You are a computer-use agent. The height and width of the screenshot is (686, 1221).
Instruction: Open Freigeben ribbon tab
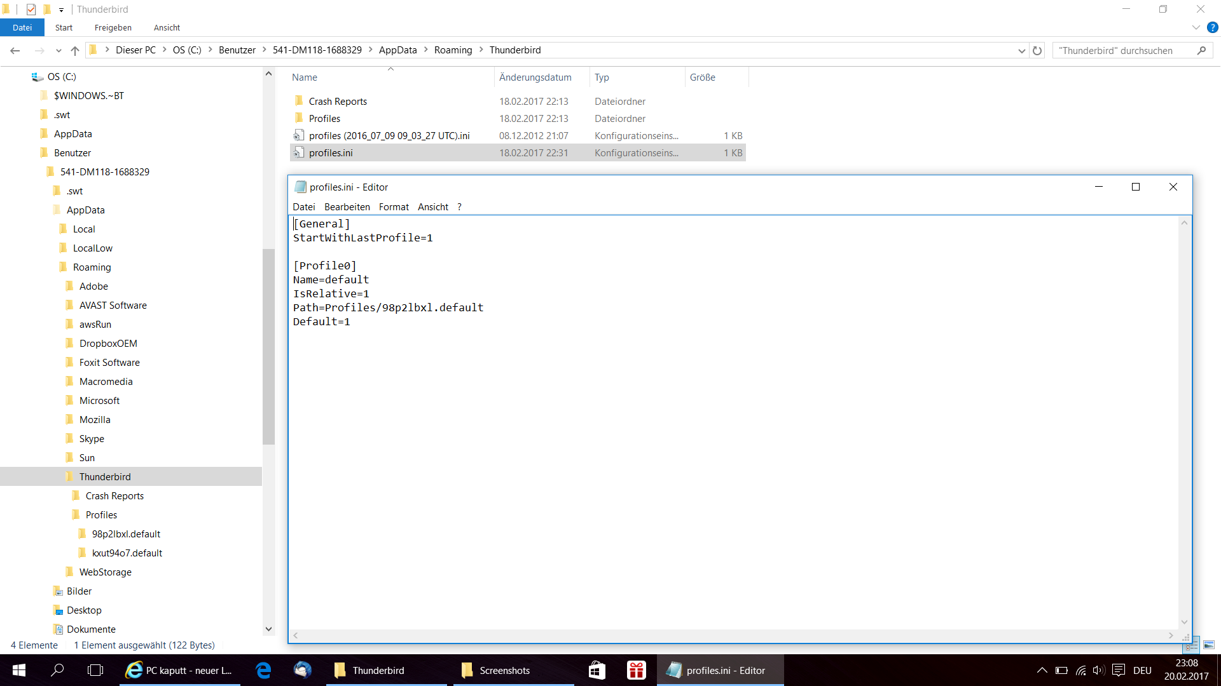point(113,27)
